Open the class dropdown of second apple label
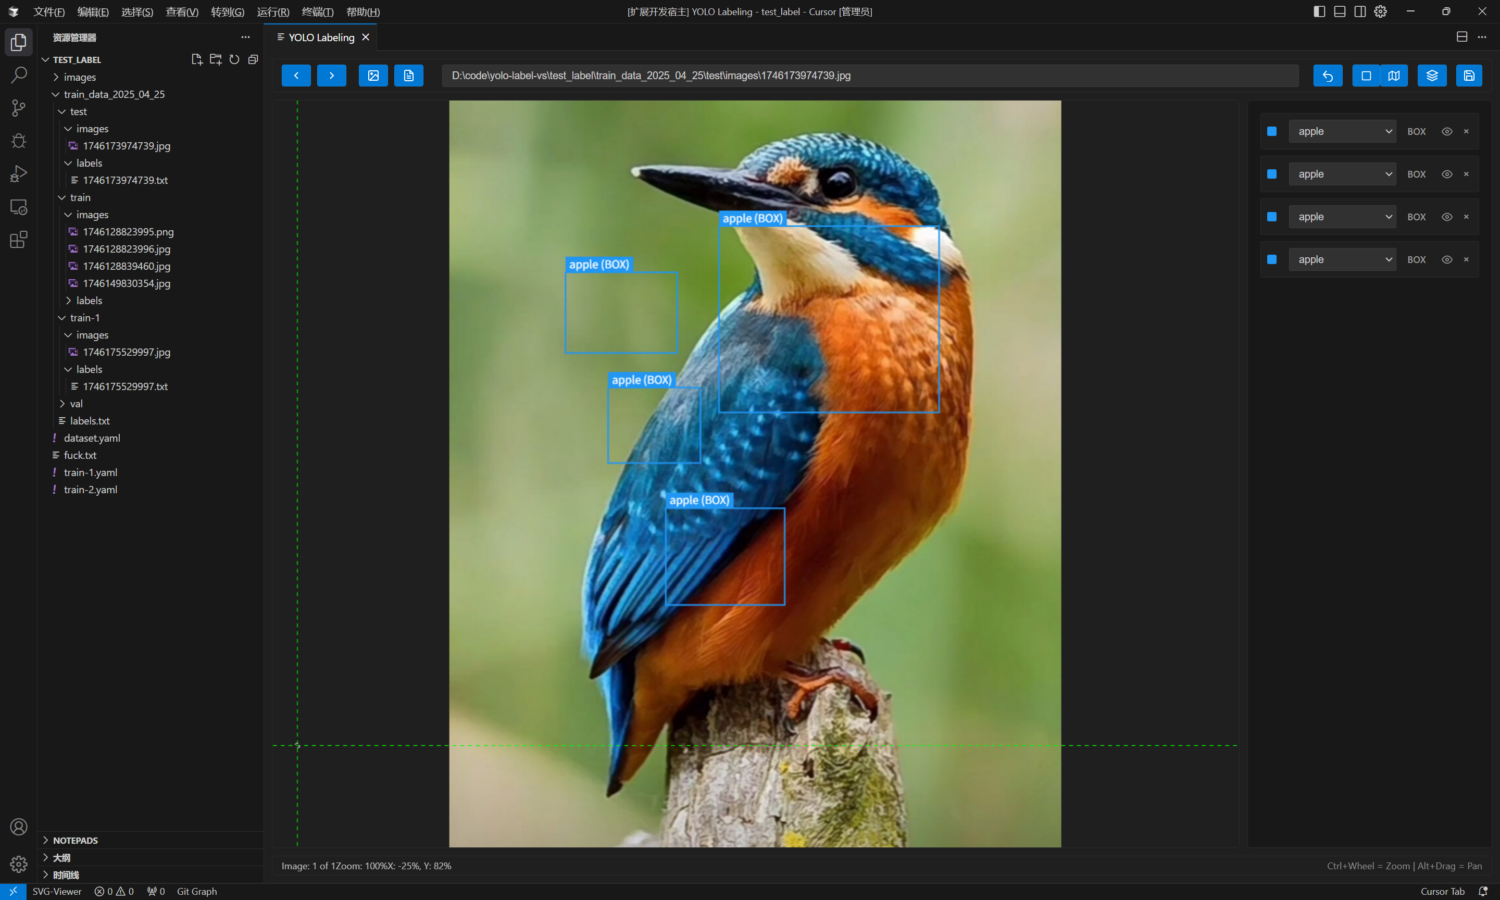 pos(1342,174)
